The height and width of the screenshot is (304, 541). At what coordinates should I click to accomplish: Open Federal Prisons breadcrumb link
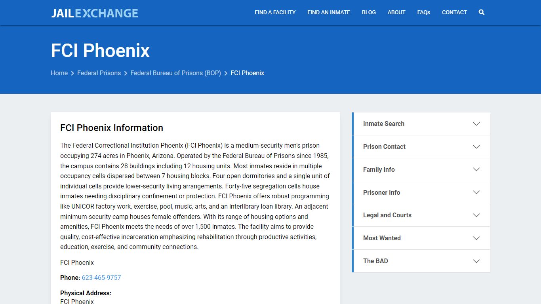pyautogui.click(x=99, y=73)
